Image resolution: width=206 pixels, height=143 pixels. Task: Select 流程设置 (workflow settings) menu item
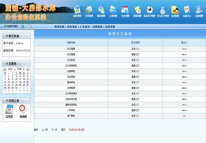point(110,27)
